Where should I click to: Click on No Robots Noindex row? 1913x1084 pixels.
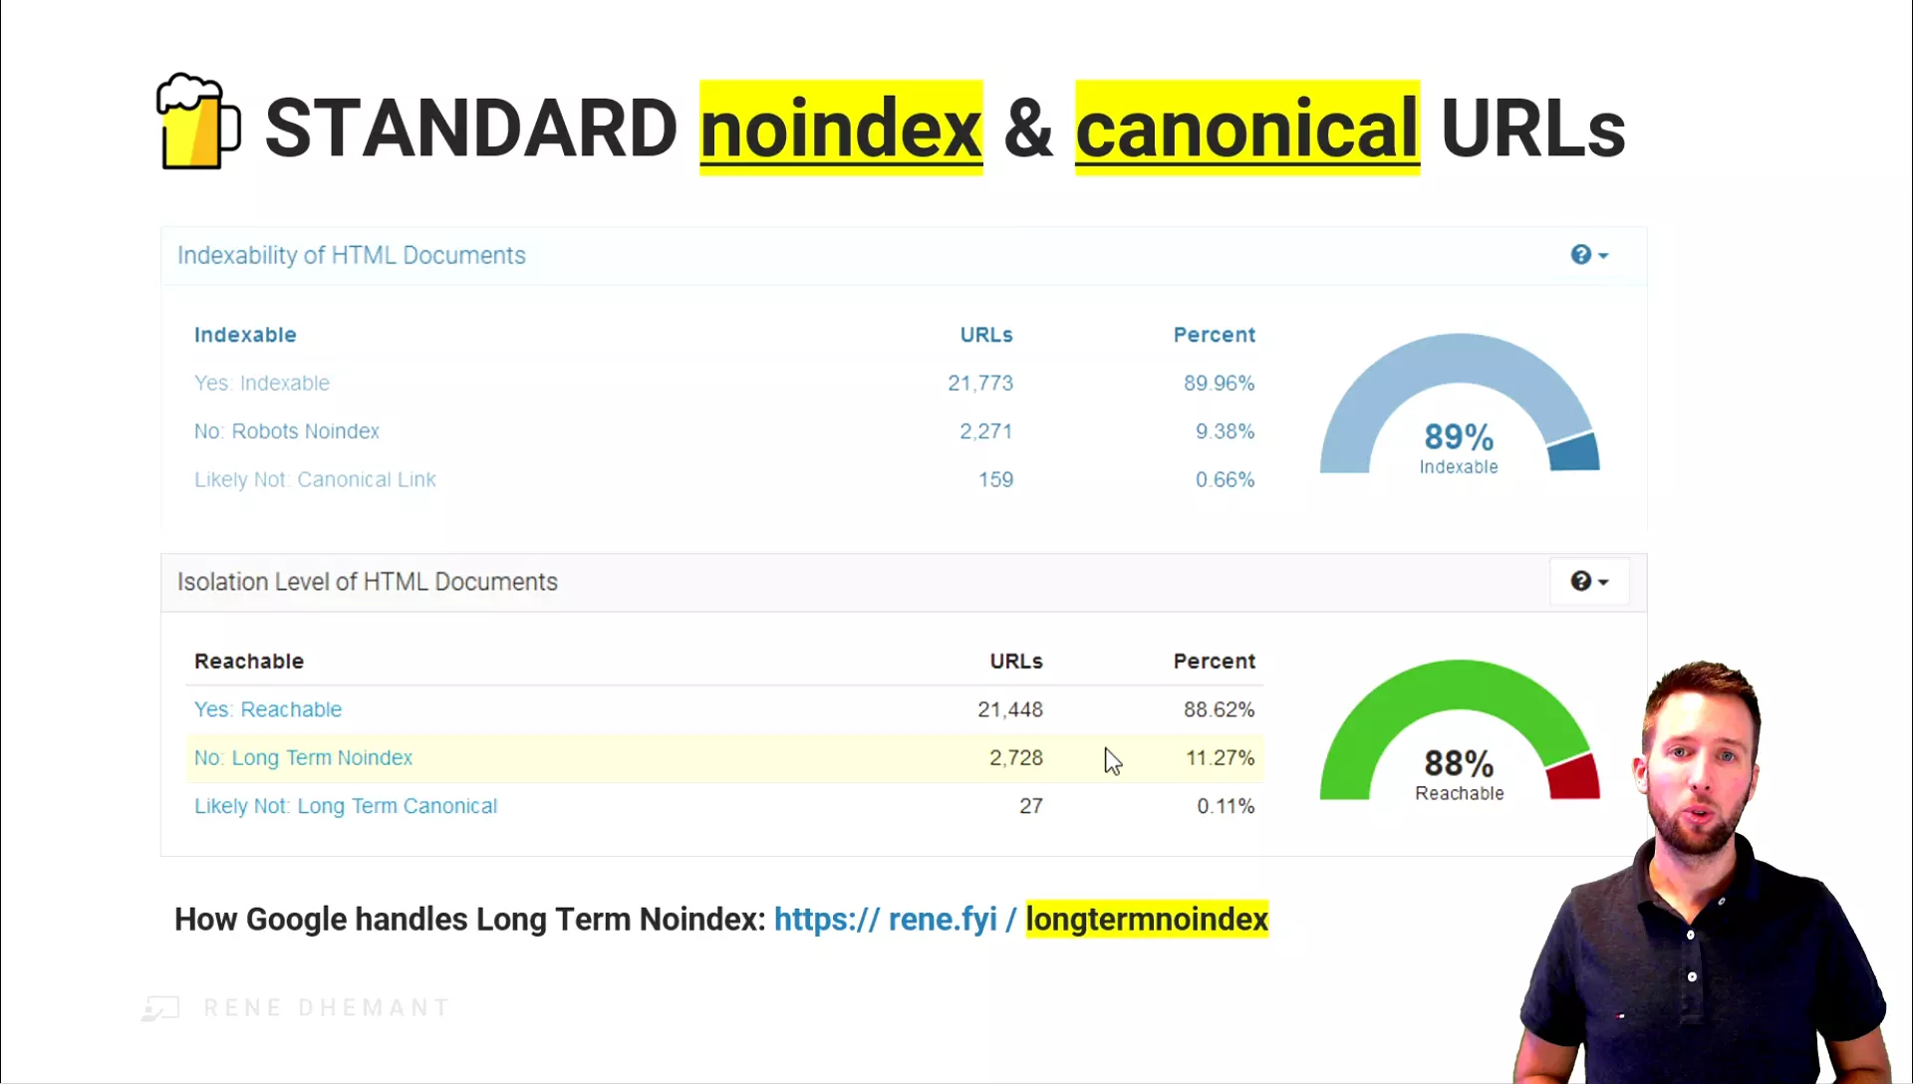point(286,431)
